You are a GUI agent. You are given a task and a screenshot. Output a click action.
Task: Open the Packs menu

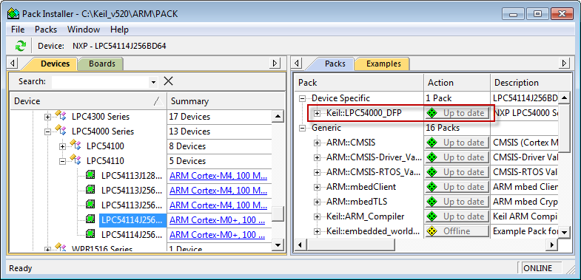click(x=46, y=30)
